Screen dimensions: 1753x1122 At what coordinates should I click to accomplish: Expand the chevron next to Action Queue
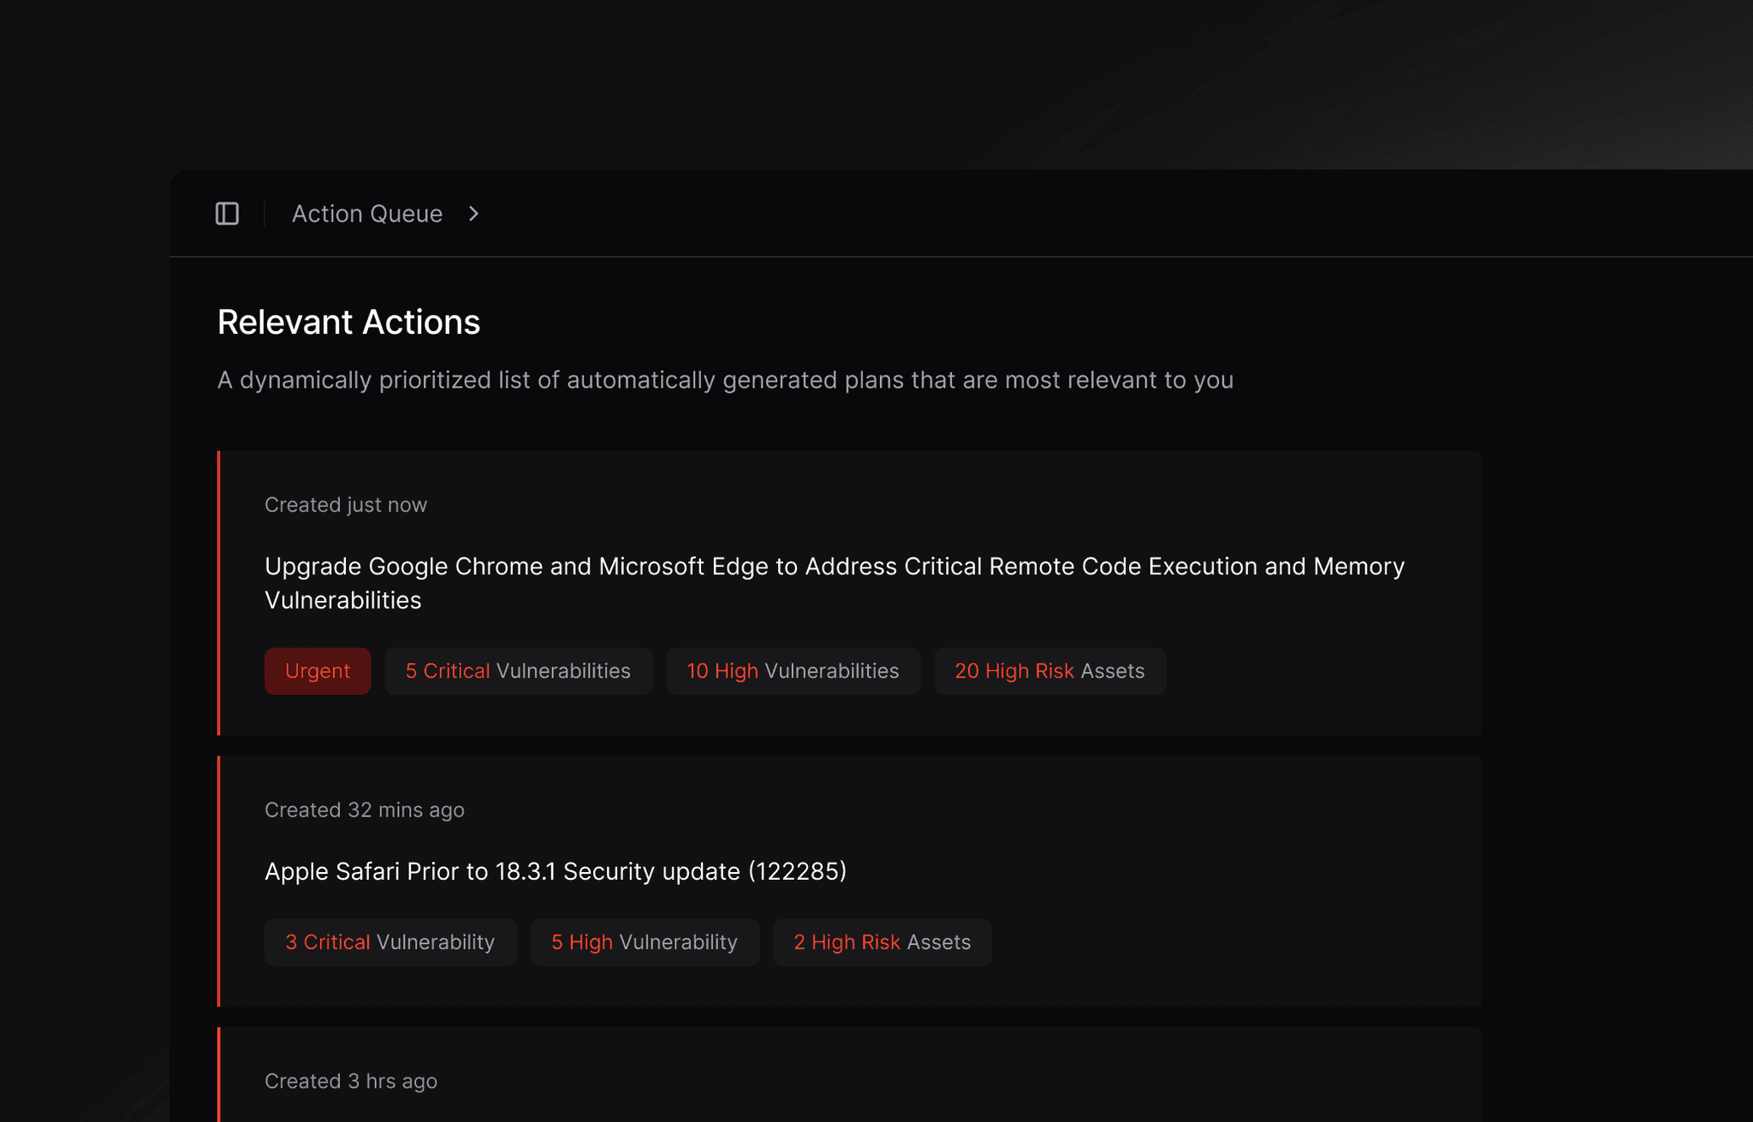point(473,215)
